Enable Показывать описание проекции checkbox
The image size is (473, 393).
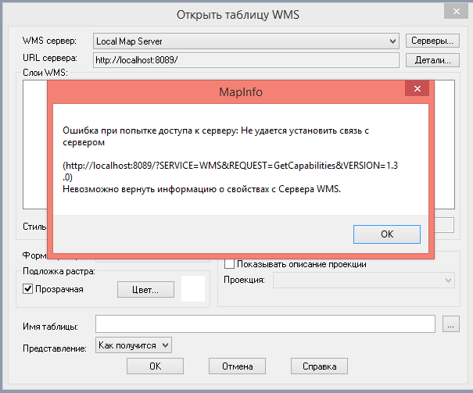229,264
